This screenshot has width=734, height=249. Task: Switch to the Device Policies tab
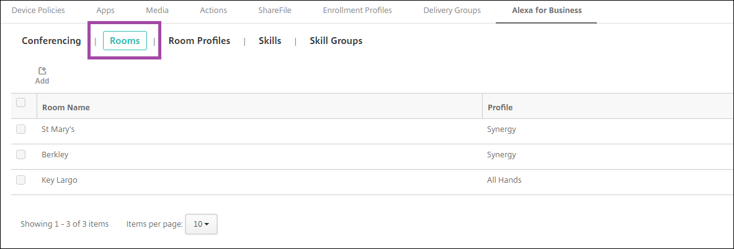pyautogui.click(x=38, y=11)
